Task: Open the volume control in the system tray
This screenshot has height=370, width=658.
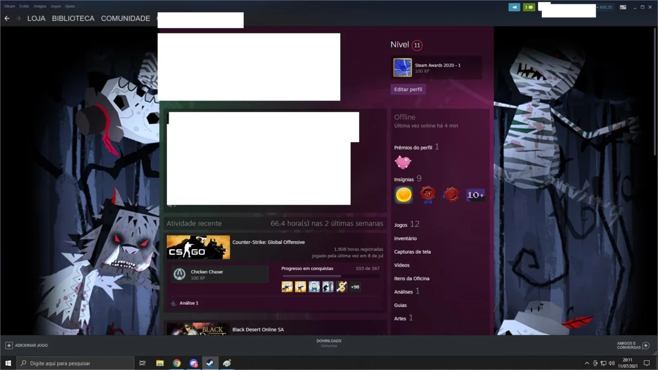Action: pos(611,363)
